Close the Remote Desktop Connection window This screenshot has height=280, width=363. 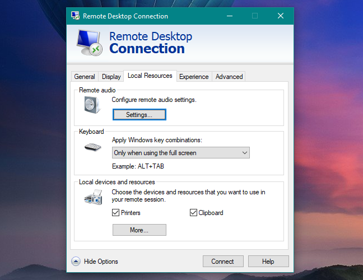tap(281, 16)
